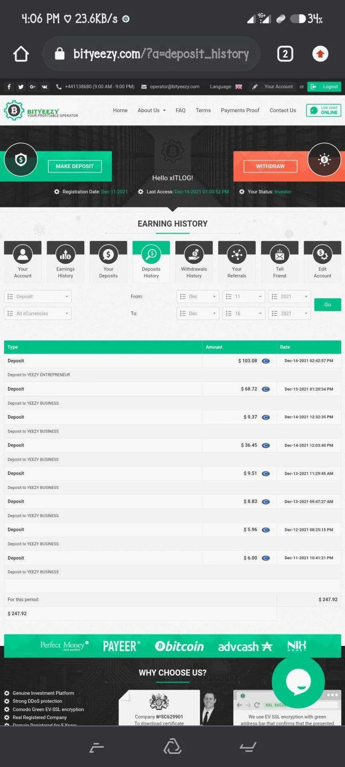Click the operator@bityeezy.com email link

[x=174, y=87]
